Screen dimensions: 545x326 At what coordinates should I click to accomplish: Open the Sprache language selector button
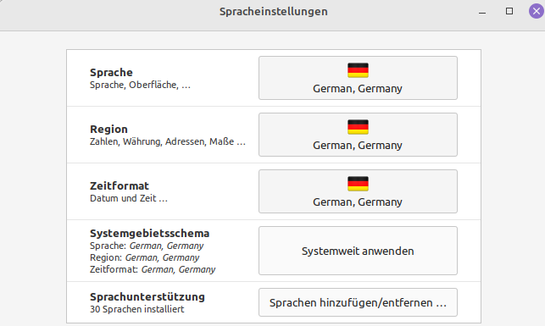point(358,78)
